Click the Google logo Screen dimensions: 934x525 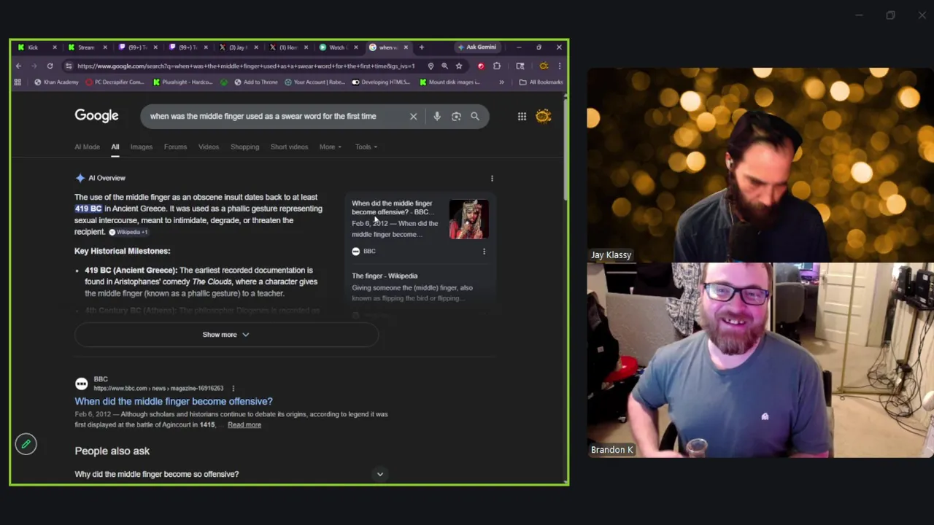click(96, 116)
